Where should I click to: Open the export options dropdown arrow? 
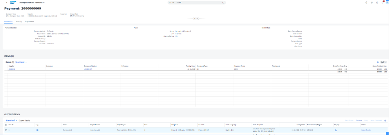point(385,62)
